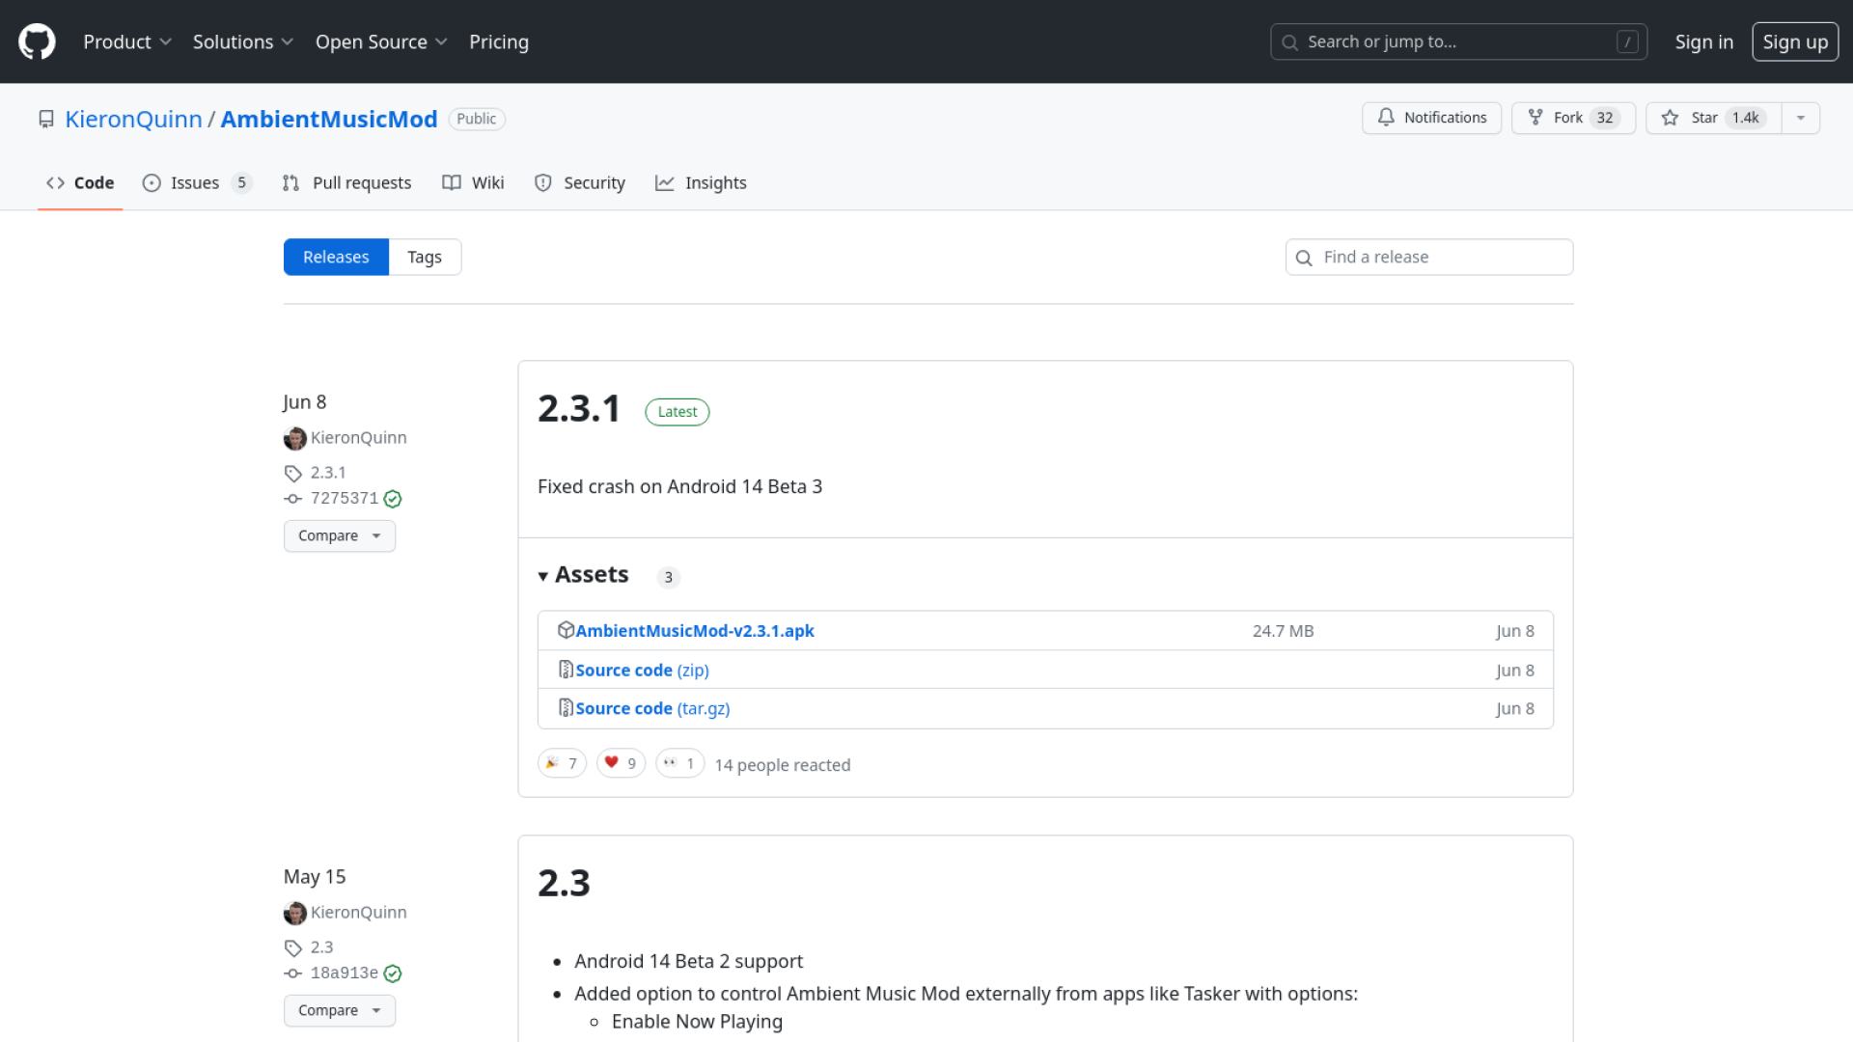Download AmbientMusicMod-v2.3.1.apk file

tap(694, 630)
